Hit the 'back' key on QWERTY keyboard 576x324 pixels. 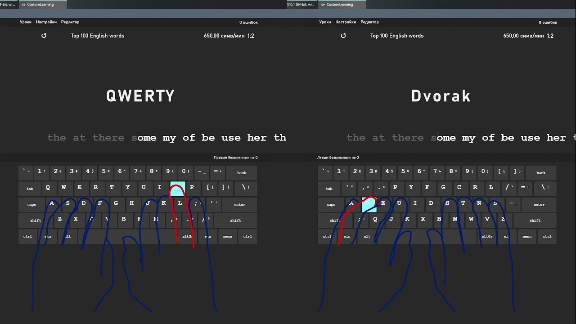pos(242,173)
